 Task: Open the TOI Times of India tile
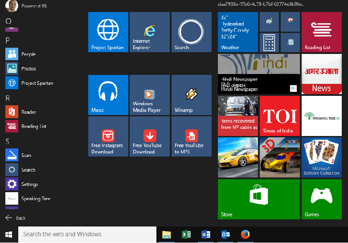coord(280,116)
